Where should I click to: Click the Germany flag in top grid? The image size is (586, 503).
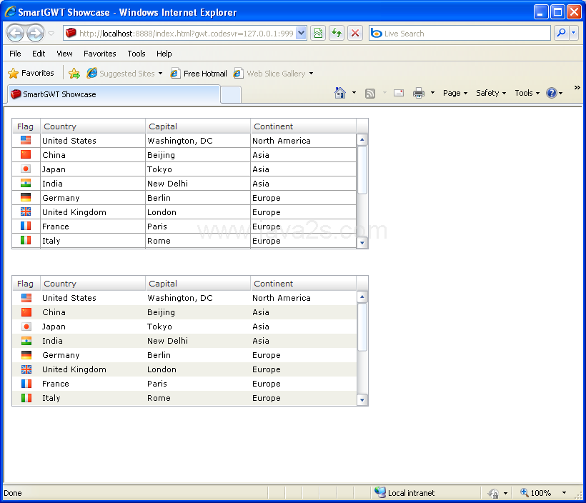[26, 197]
